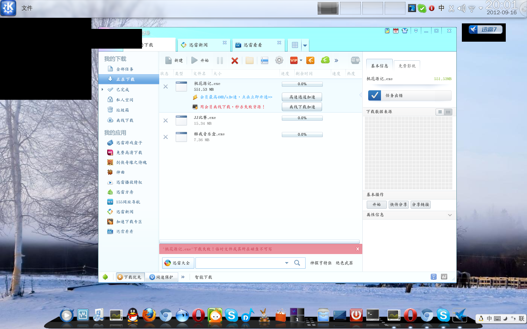
Task: Click the JJ比赛.exe progress bar
Action: click(x=302, y=118)
